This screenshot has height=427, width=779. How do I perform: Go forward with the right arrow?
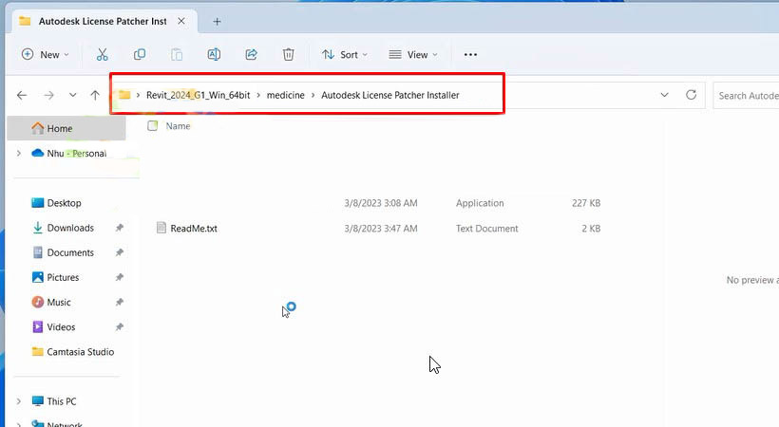[48, 95]
